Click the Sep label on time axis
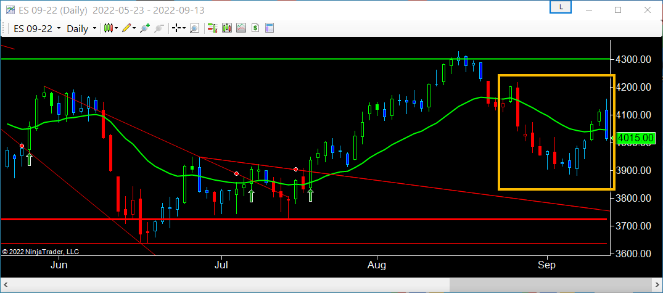The height and width of the screenshot is (293, 663). [547, 265]
